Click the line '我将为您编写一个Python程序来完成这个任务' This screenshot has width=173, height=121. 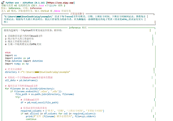coord(33,30)
